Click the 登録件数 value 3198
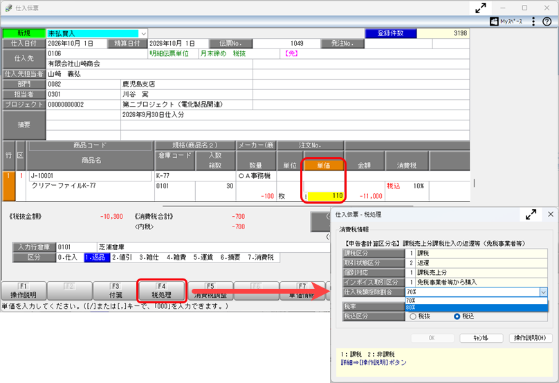Screen dimensions: 559x383 tap(443, 33)
